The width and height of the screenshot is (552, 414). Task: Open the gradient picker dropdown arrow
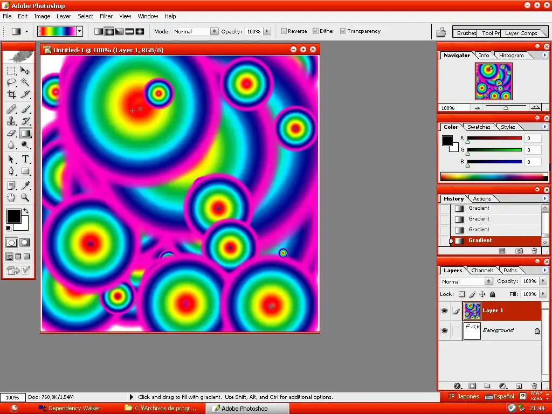click(x=80, y=31)
